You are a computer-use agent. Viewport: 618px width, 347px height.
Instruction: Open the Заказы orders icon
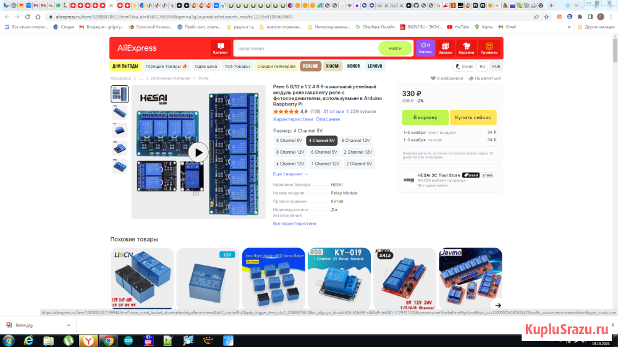(x=446, y=48)
